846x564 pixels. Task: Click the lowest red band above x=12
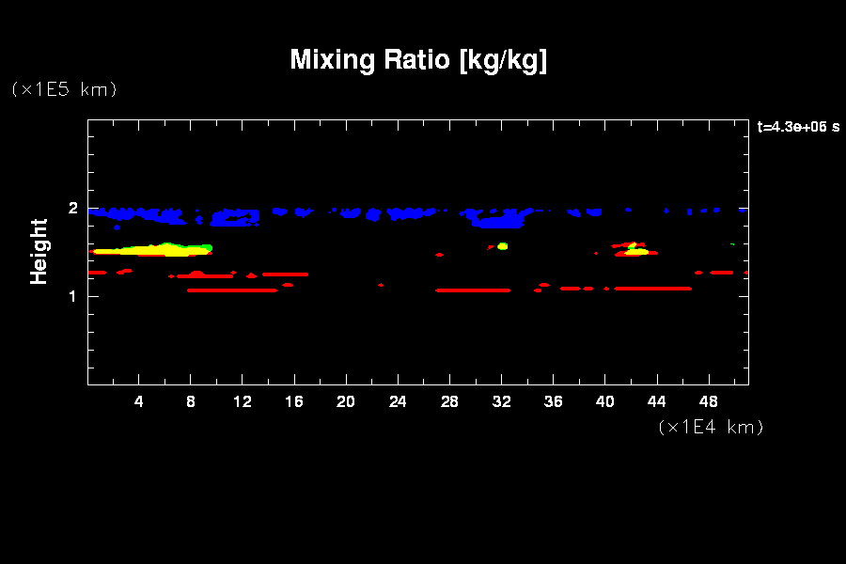(x=232, y=290)
